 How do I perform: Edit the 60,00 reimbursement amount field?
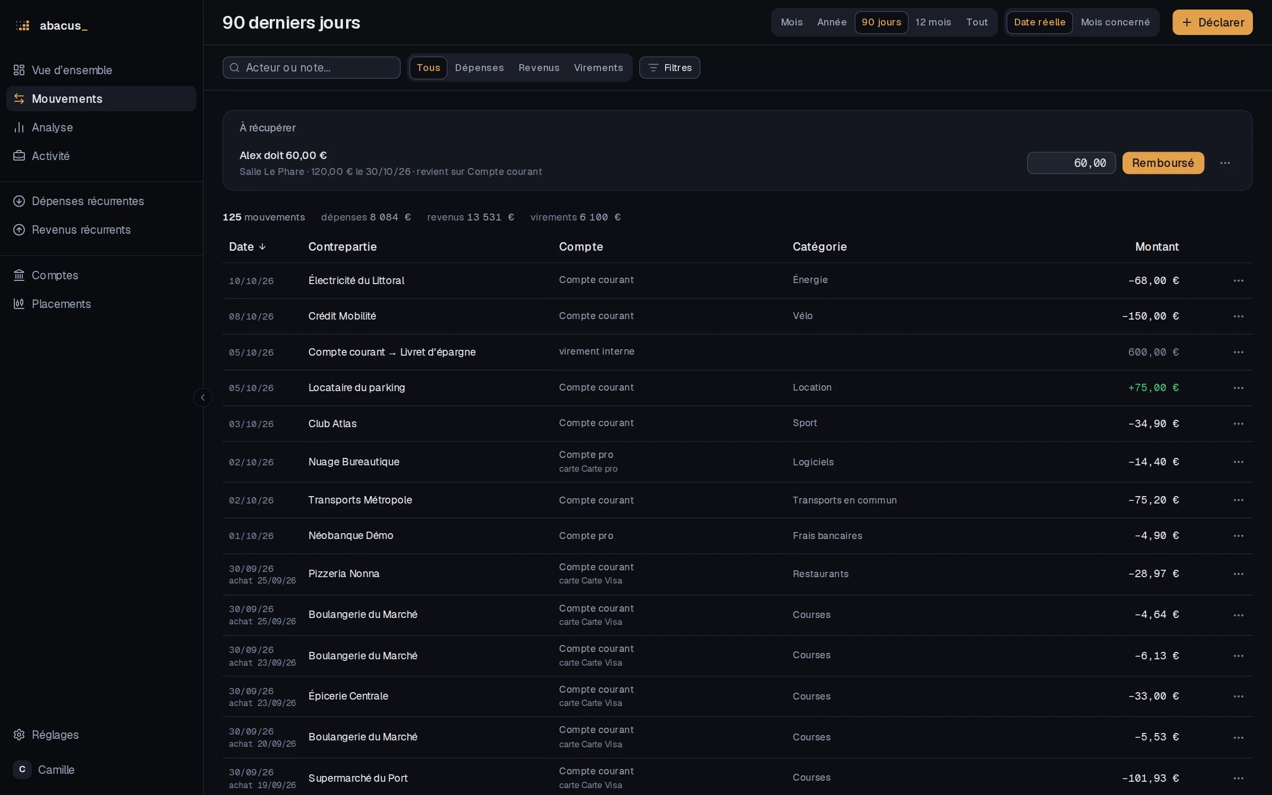[1071, 163]
